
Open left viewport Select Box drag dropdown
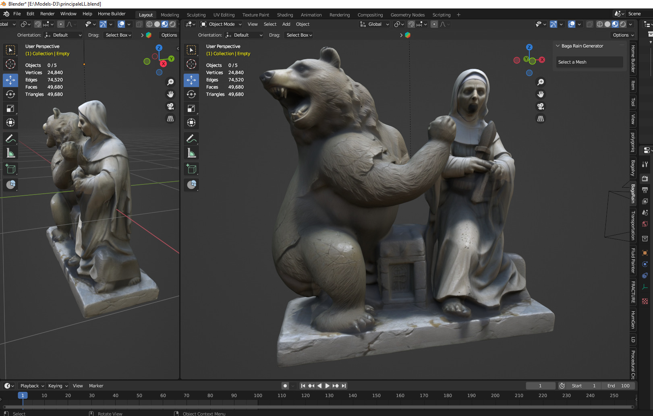(x=118, y=35)
